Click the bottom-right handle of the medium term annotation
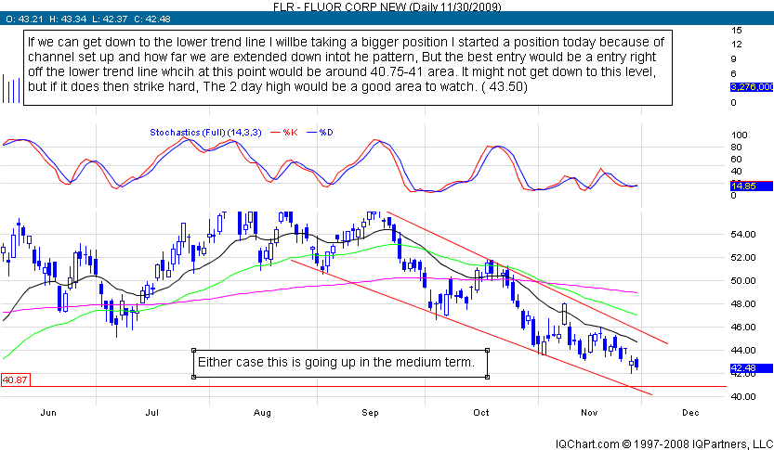Screen dimensions: 774x450 (488, 377)
